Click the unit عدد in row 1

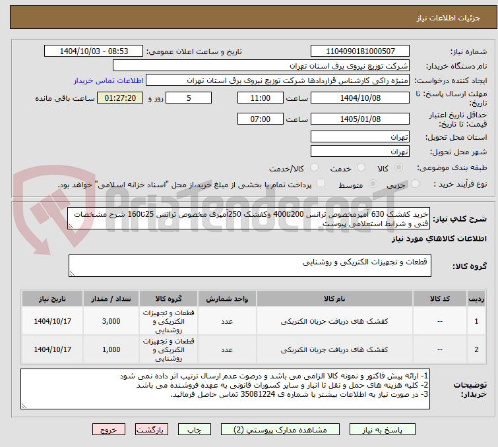[227, 321]
